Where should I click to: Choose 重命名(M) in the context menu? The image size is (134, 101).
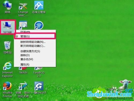(35, 59)
